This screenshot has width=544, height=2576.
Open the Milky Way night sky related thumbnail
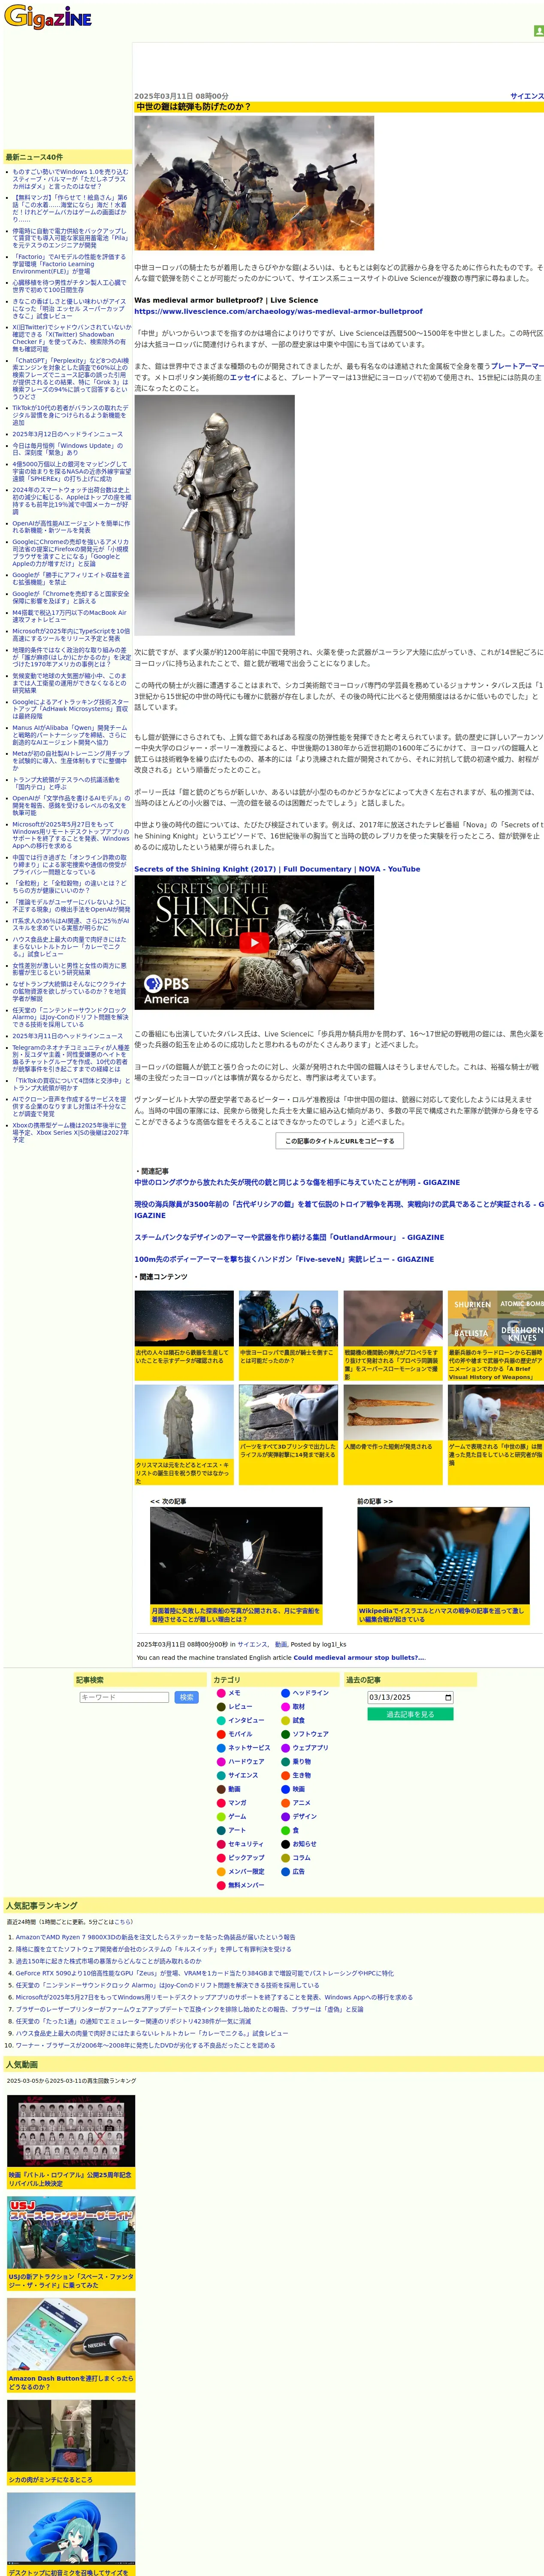184,1318
